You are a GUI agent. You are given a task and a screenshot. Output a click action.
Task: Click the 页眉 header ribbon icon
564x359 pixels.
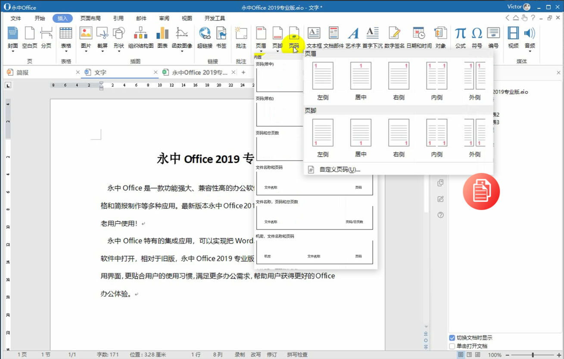(x=261, y=34)
